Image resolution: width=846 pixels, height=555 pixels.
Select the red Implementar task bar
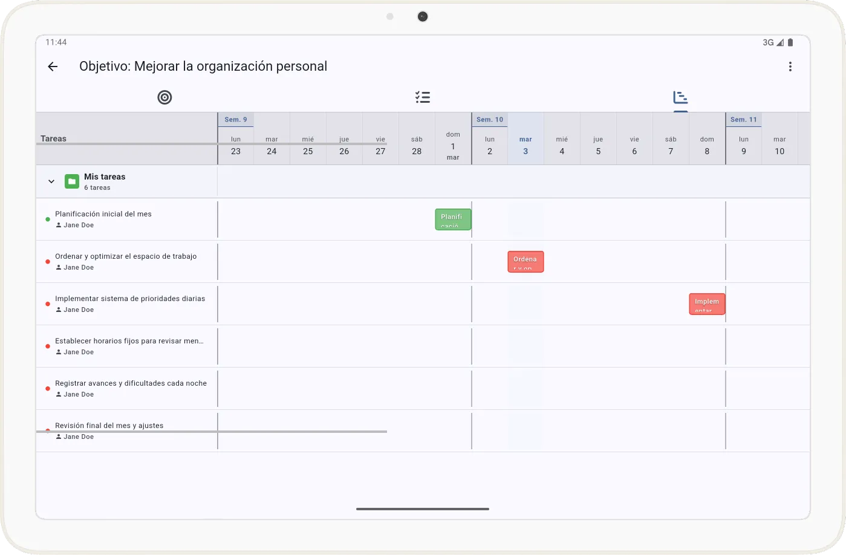coord(706,303)
